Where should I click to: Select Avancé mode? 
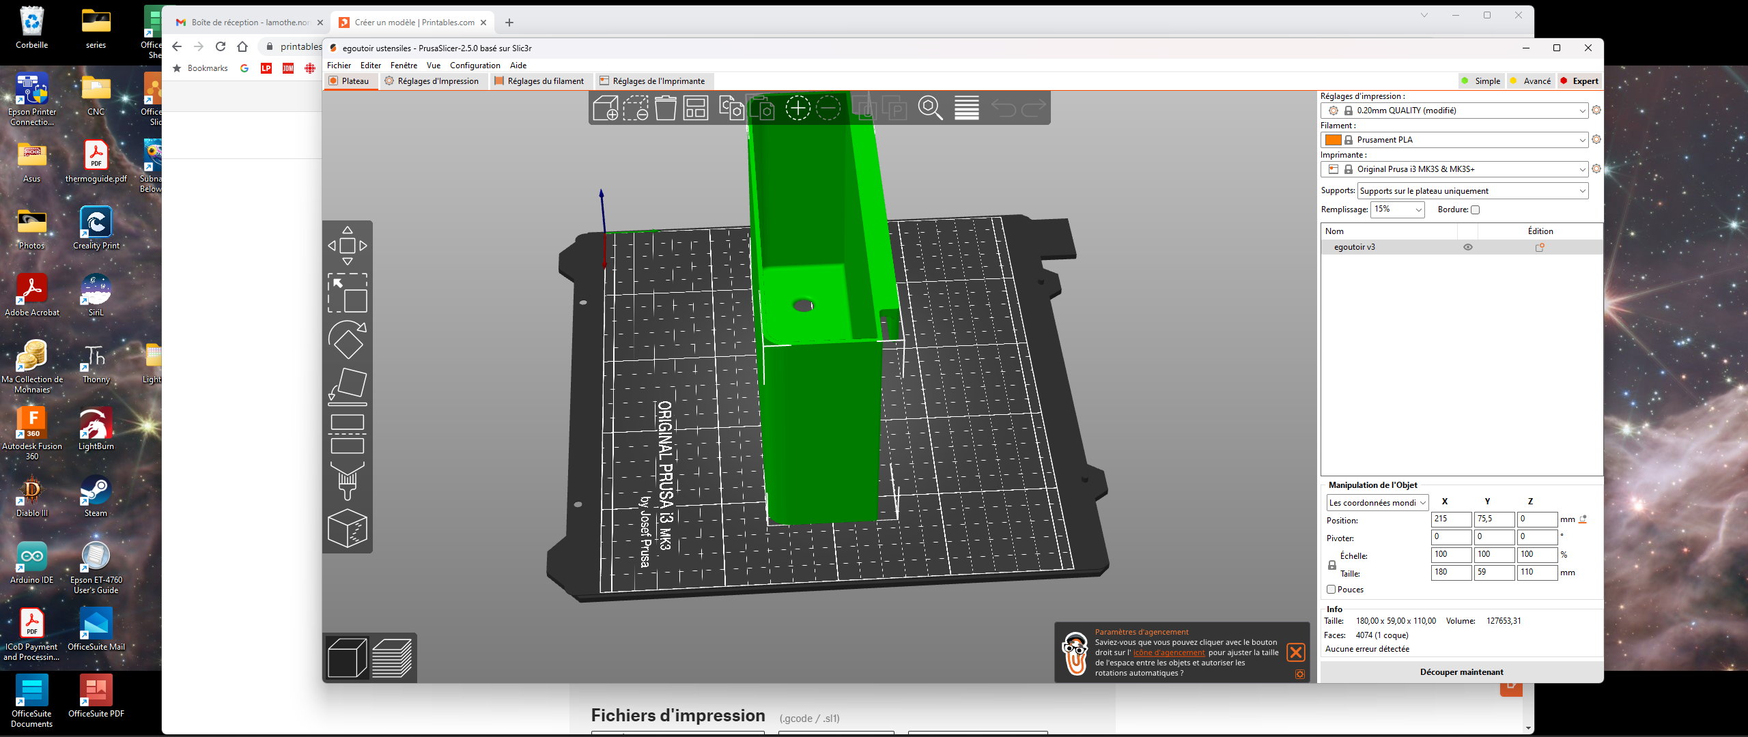pyautogui.click(x=1530, y=81)
